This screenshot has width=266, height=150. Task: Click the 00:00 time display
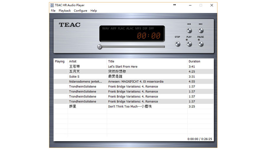pos(149,36)
